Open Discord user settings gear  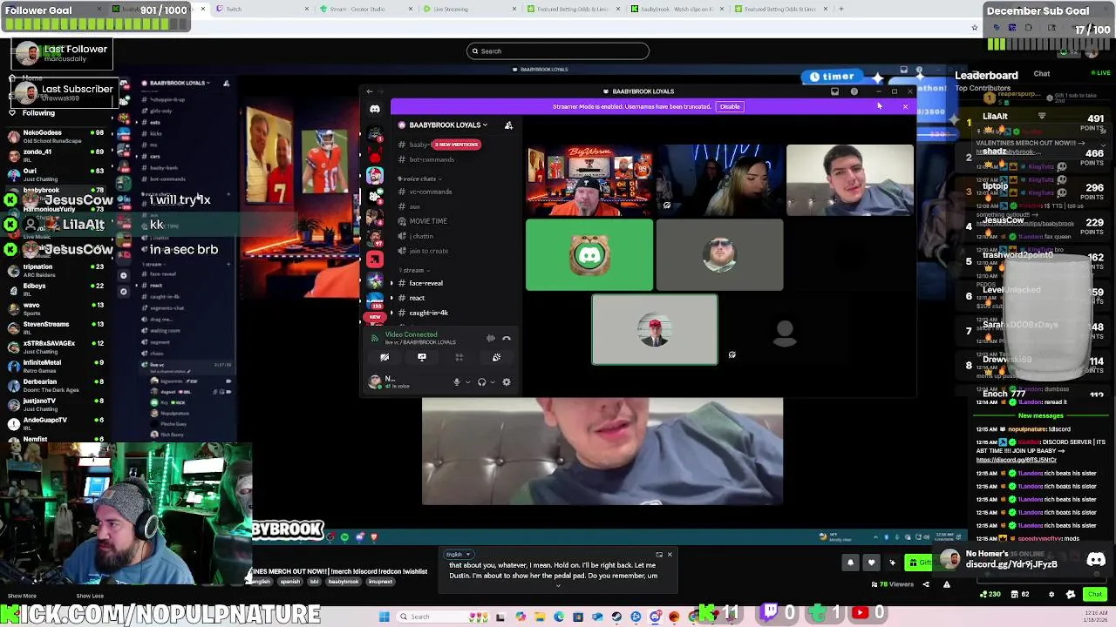[x=507, y=381]
